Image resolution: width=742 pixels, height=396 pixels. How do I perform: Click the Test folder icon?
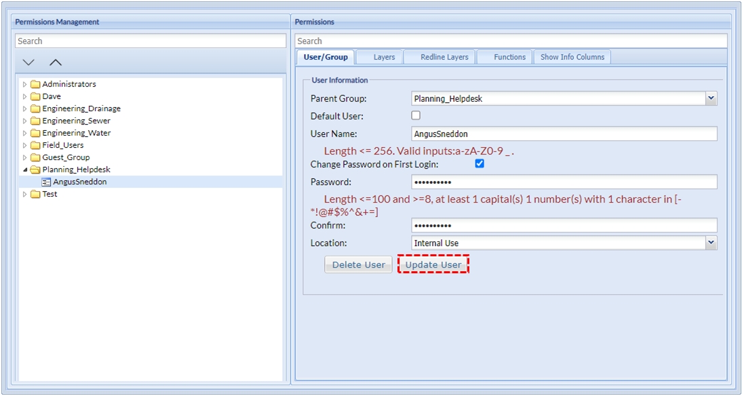tap(35, 195)
